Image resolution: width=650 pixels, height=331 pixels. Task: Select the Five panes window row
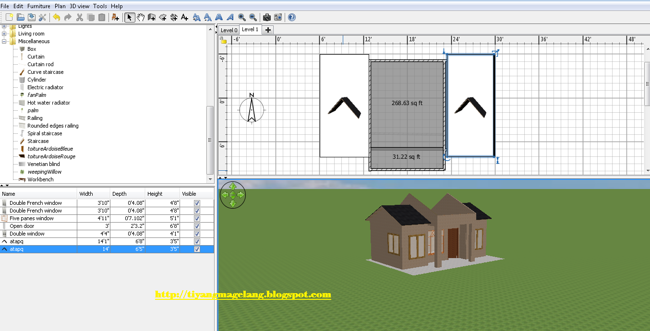pyautogui.click(x=107, y=218)
